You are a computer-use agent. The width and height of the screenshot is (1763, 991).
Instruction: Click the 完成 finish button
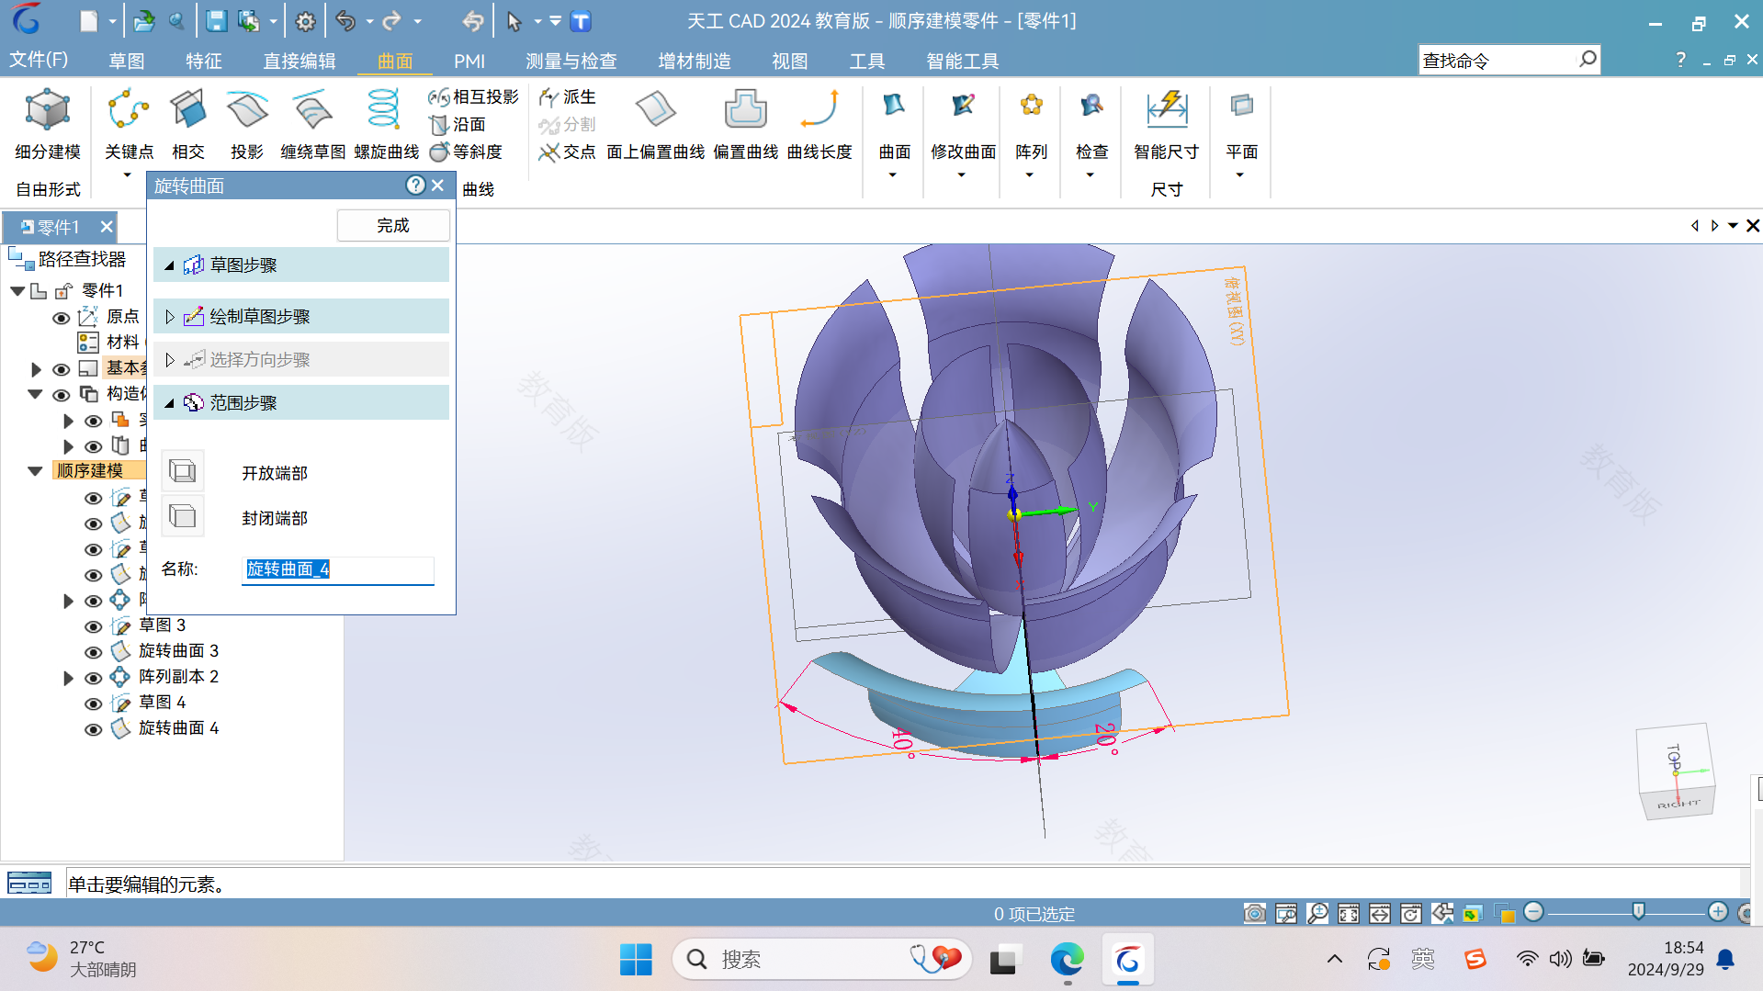coord(393,225)
